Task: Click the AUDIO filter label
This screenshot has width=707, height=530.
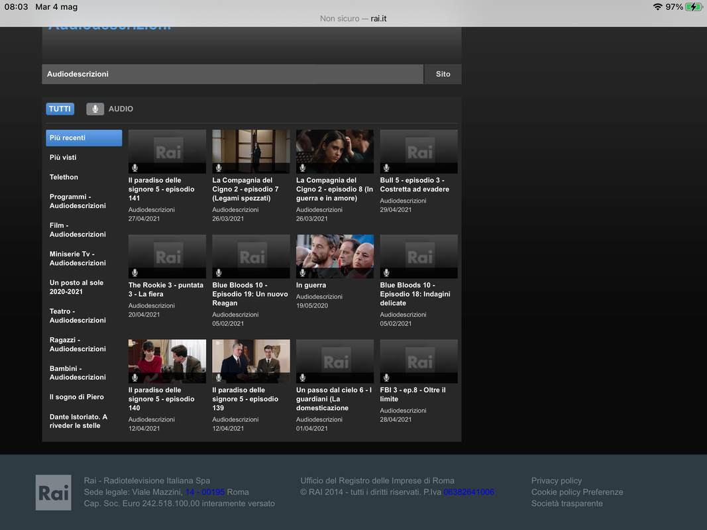Action: tap(121, 109)
